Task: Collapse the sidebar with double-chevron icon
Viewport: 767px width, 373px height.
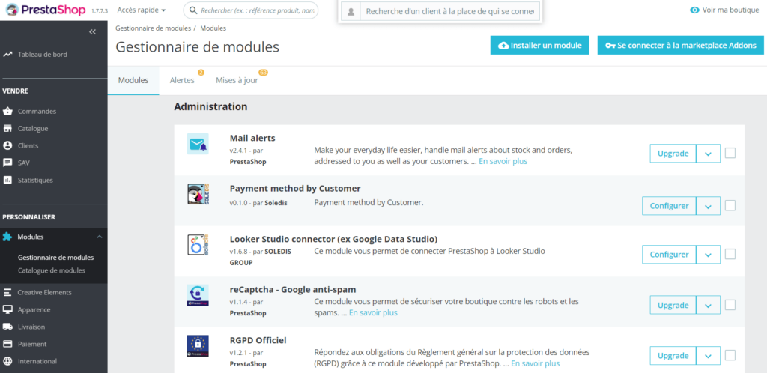Action: [x=92, y=31]
